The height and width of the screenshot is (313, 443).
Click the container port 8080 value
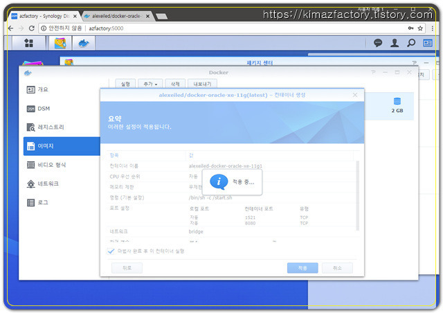(250, 223)
